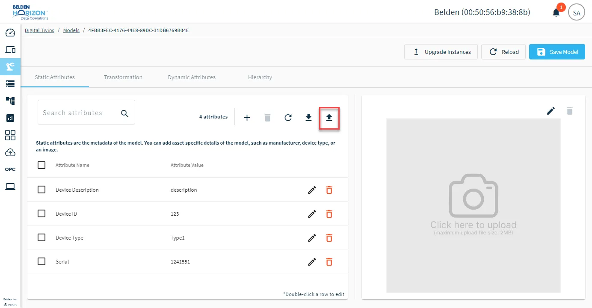Click the notification bell icon
This screenshot has width=592, height=308.
point(556,13)
